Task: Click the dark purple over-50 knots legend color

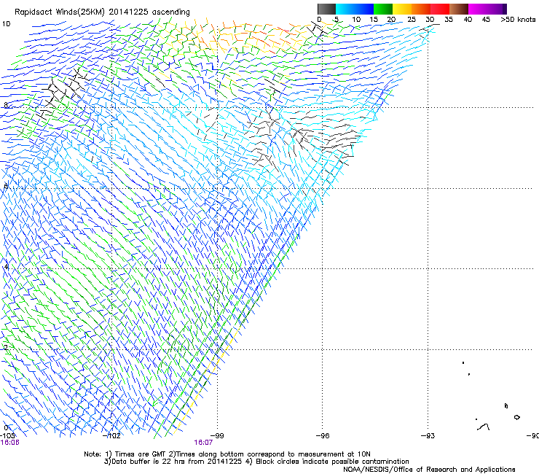Action: pos(505,9)
